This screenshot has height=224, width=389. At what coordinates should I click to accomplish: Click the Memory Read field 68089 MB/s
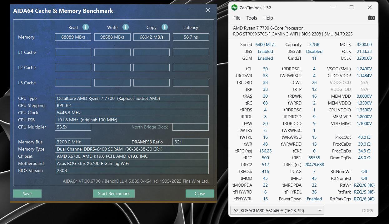73,37
